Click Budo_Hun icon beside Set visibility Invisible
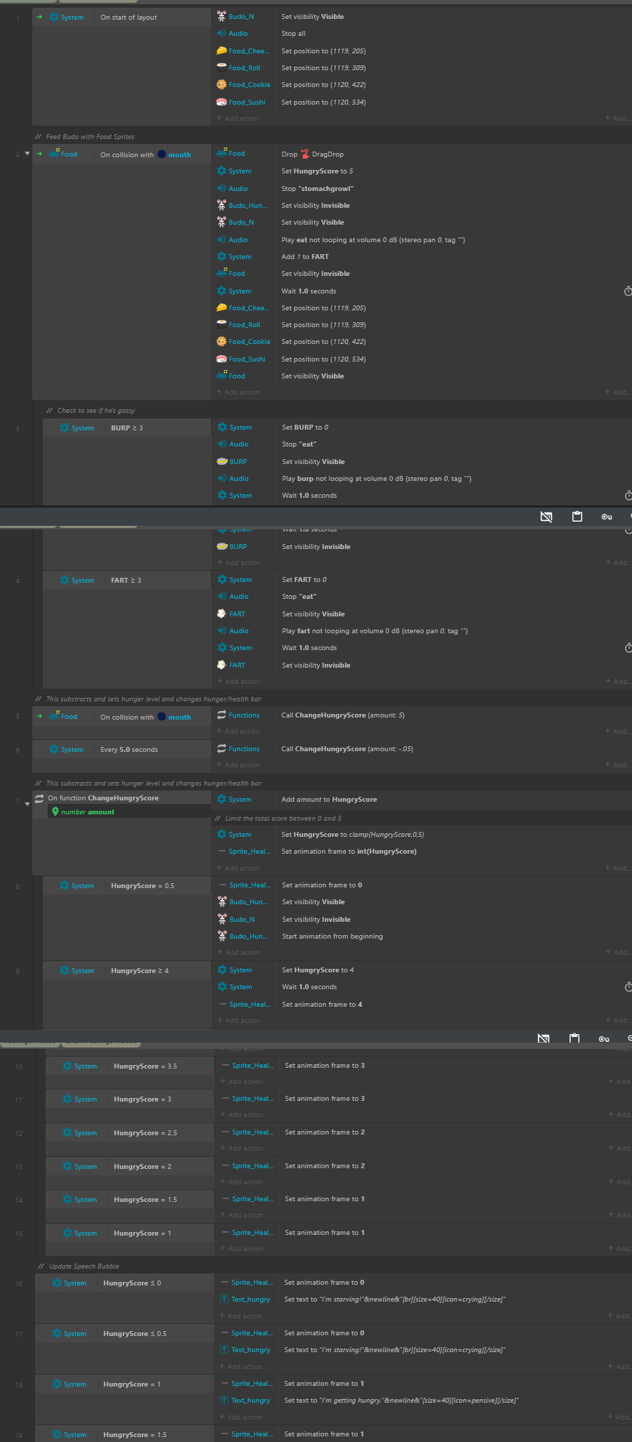The image size is (632, 1442). click(x=222, y=206)
